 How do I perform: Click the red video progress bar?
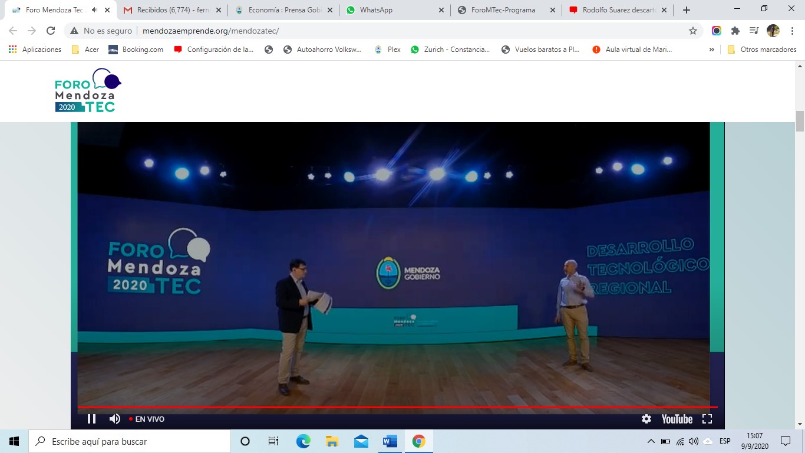click(397, 407)
